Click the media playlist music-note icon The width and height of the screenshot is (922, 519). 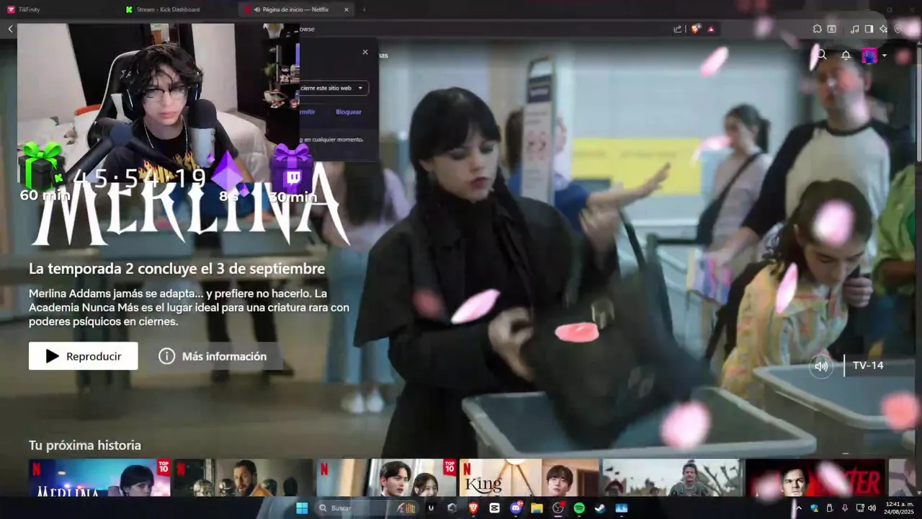click(854, 29)
